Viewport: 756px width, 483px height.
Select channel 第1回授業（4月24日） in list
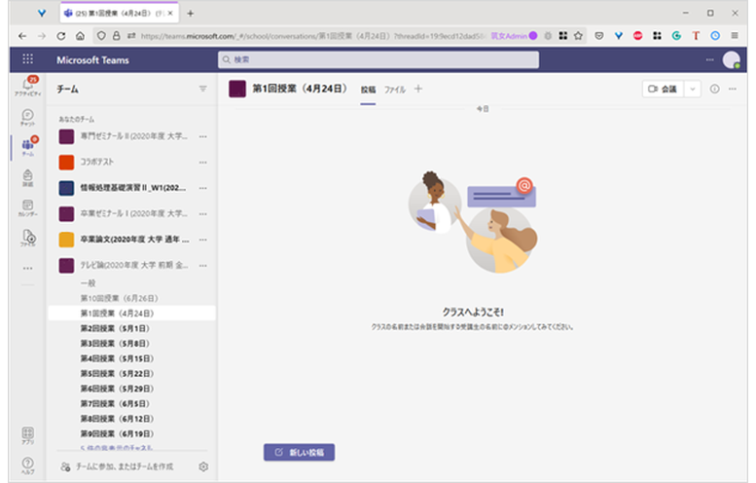(x=131, y=314)
